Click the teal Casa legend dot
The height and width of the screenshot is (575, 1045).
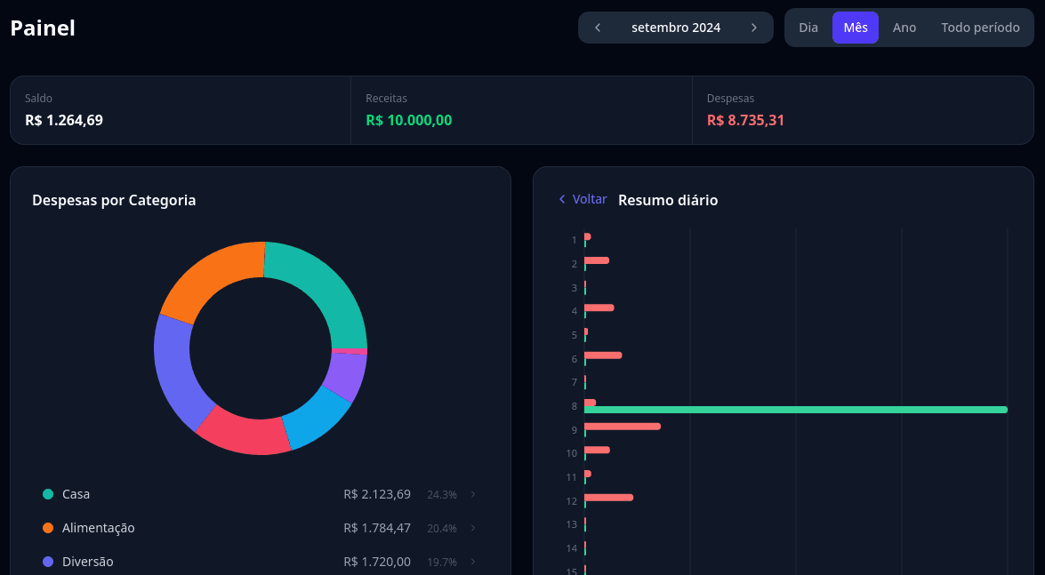click(48, 494)
